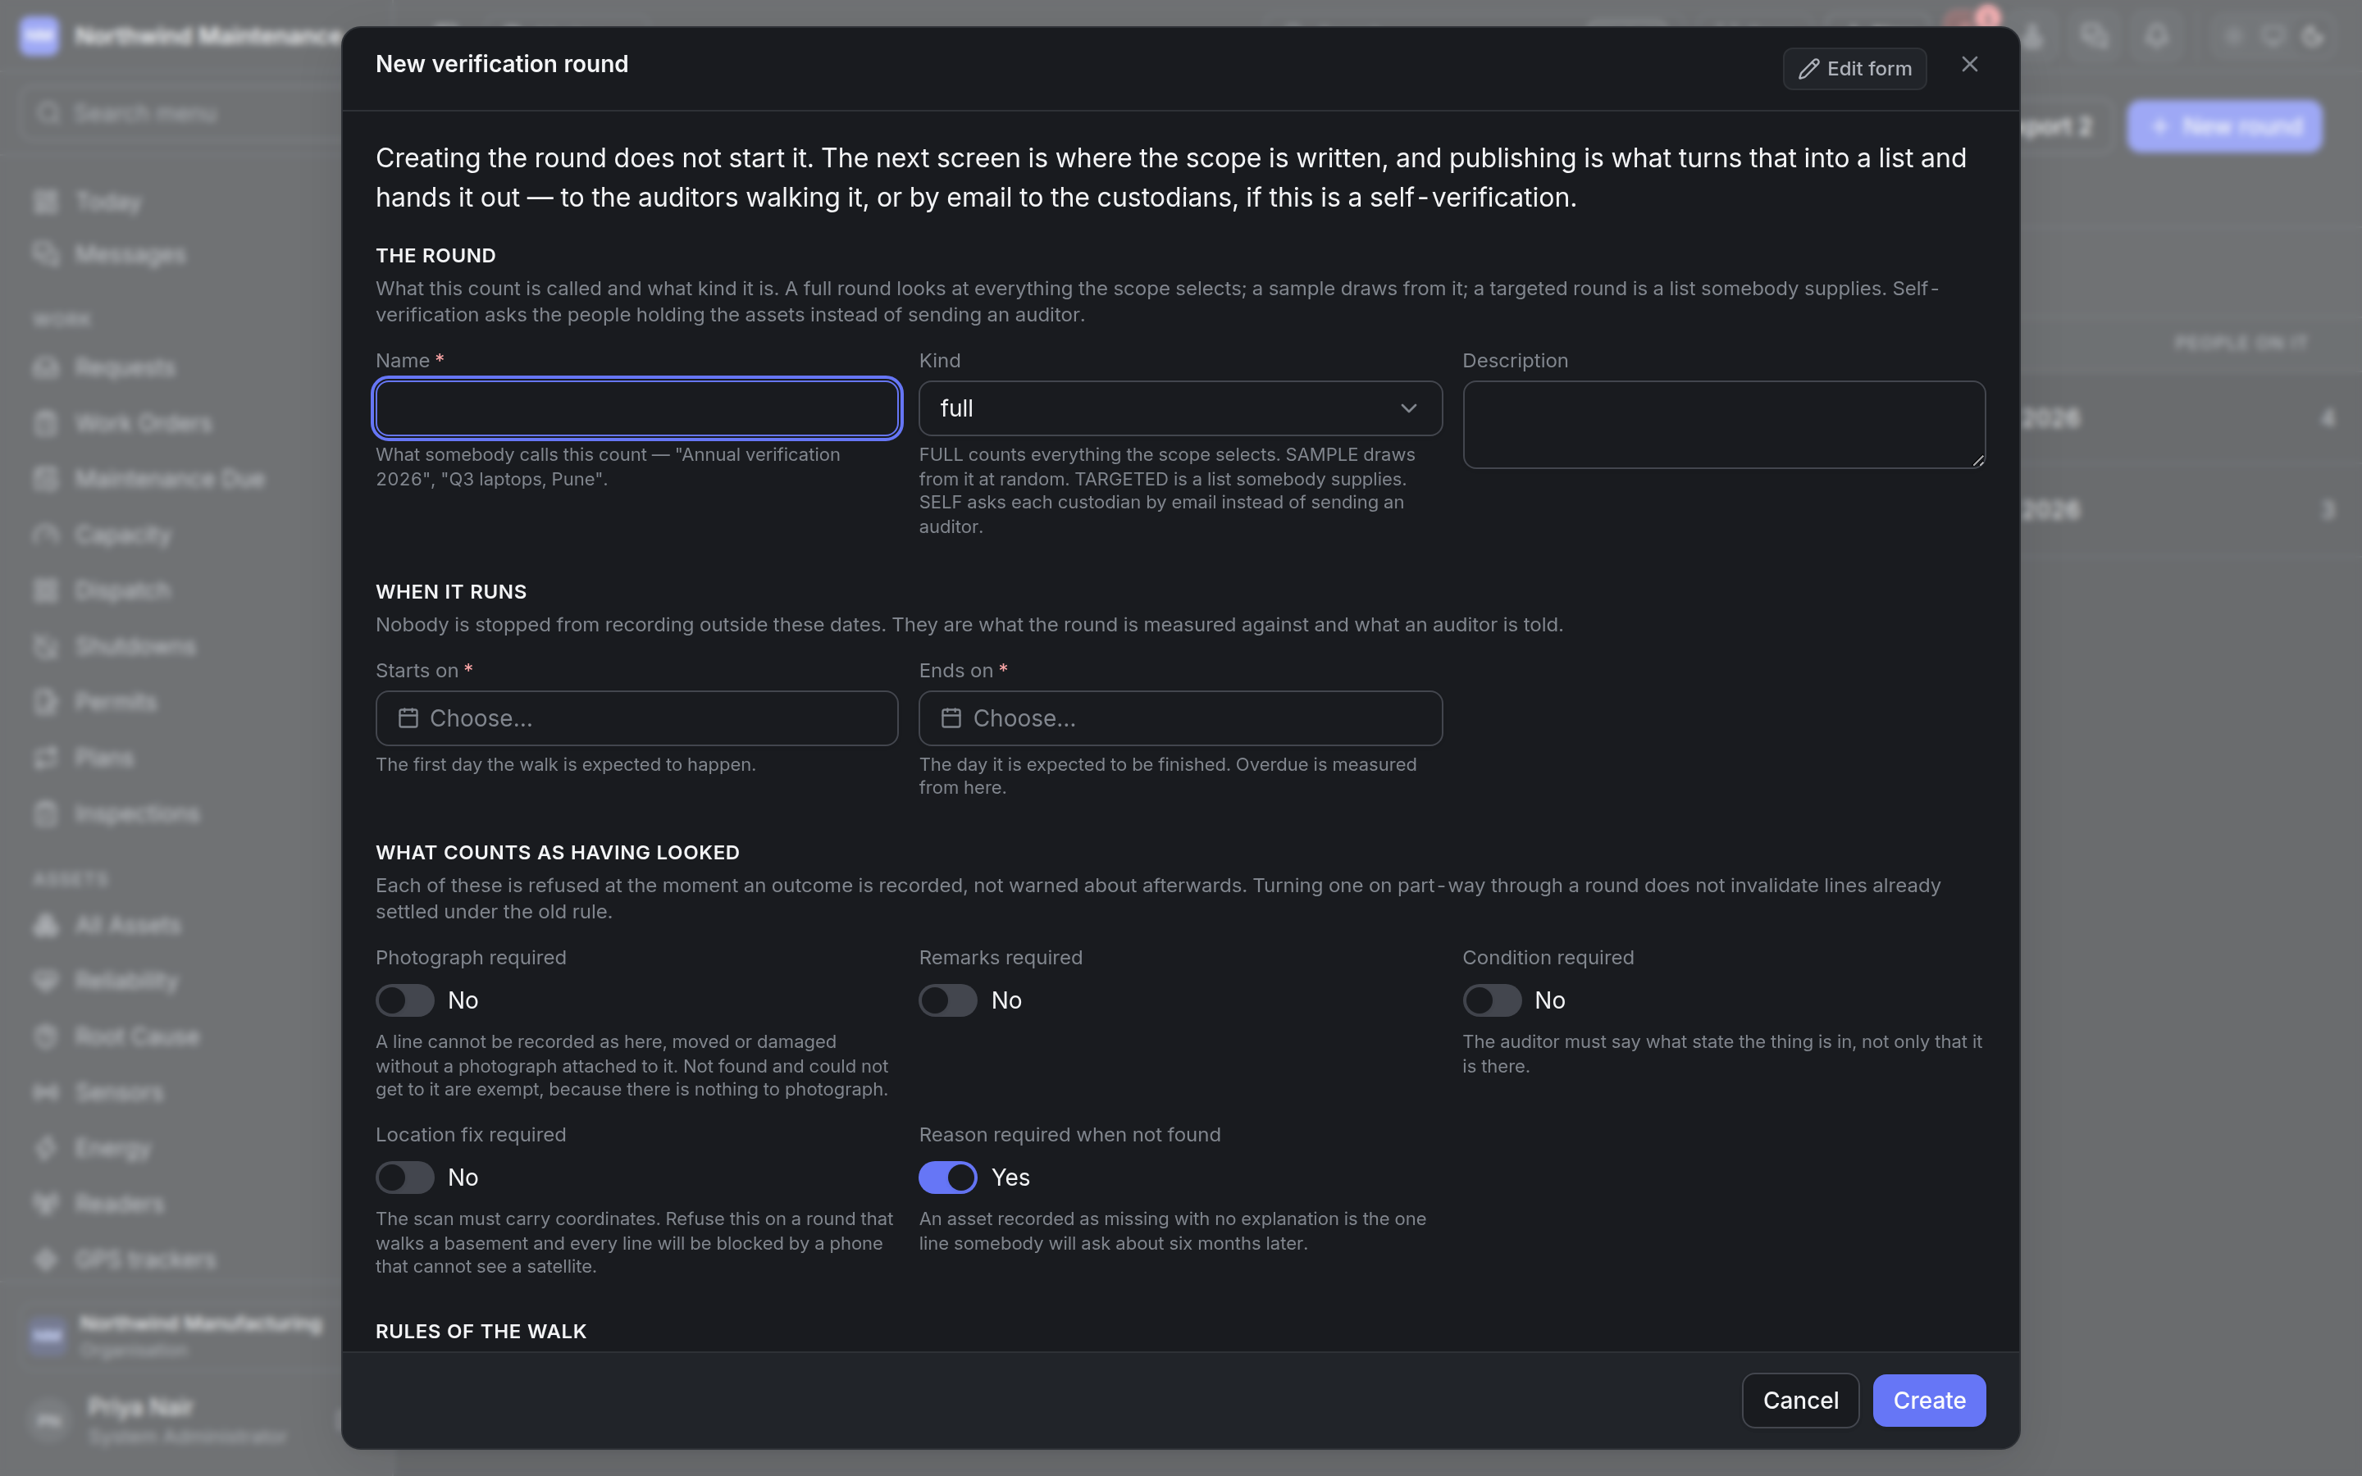Close the New verification round dialog
2362x1476 pixels.
pos(1970,65)
